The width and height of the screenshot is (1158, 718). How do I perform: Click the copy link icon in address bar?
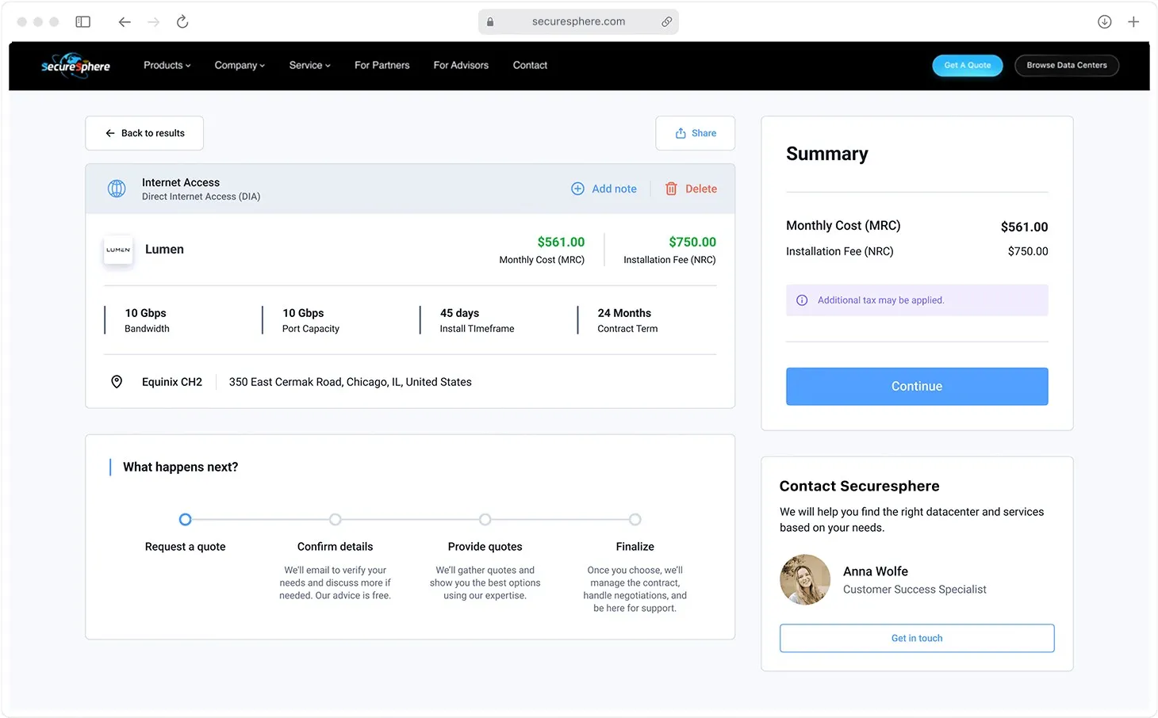click(666, 22)
